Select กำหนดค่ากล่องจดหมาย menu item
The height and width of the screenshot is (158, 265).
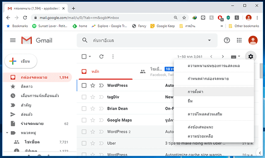tap(214, 79)
